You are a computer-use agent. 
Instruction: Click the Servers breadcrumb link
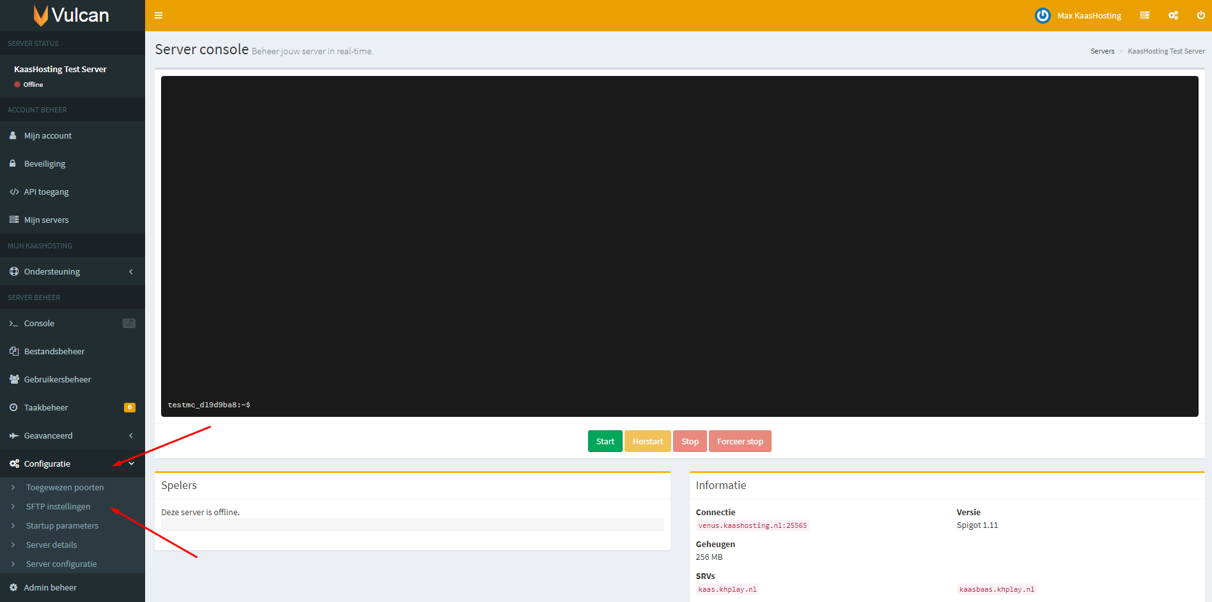pos(1102,51)
